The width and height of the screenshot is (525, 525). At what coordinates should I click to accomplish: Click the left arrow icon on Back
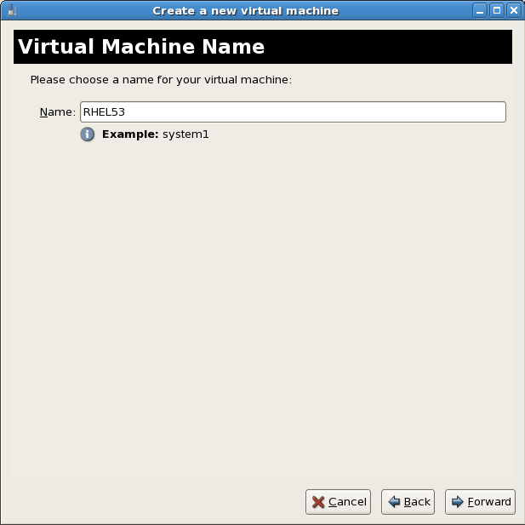(x=394, y=502)
